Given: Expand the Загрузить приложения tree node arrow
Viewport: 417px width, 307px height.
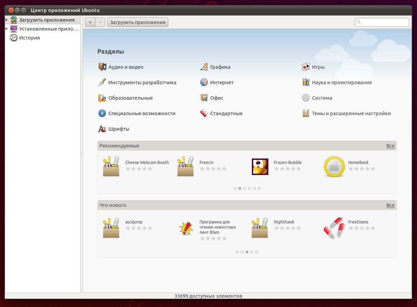Looking at the screenshot, I should (x=7, y=20).
